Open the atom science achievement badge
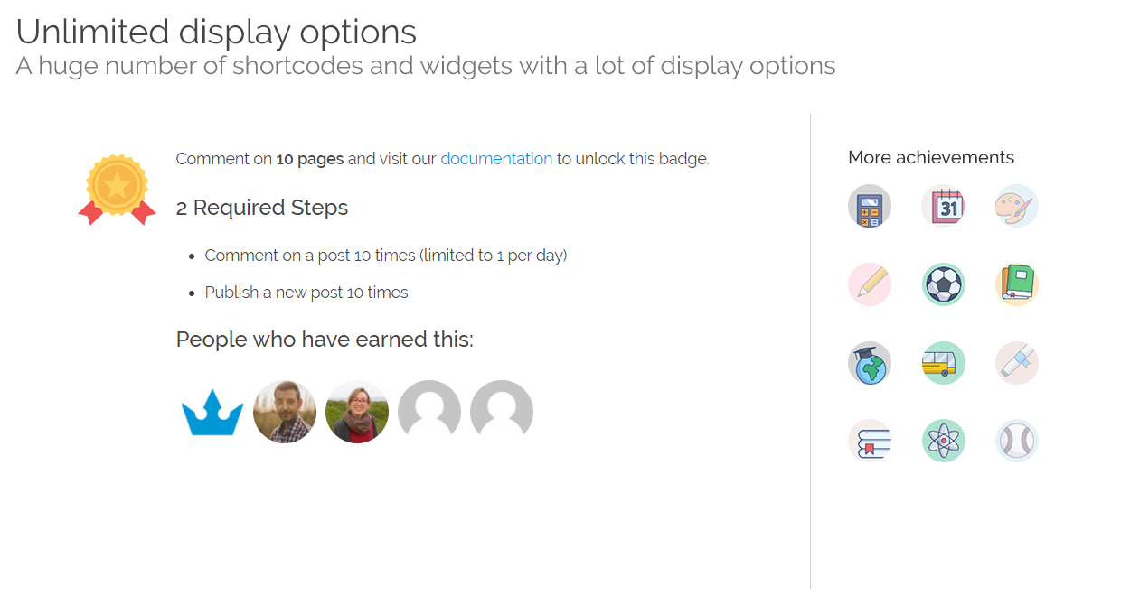The image size is (1130, 605). click(944, 441)
